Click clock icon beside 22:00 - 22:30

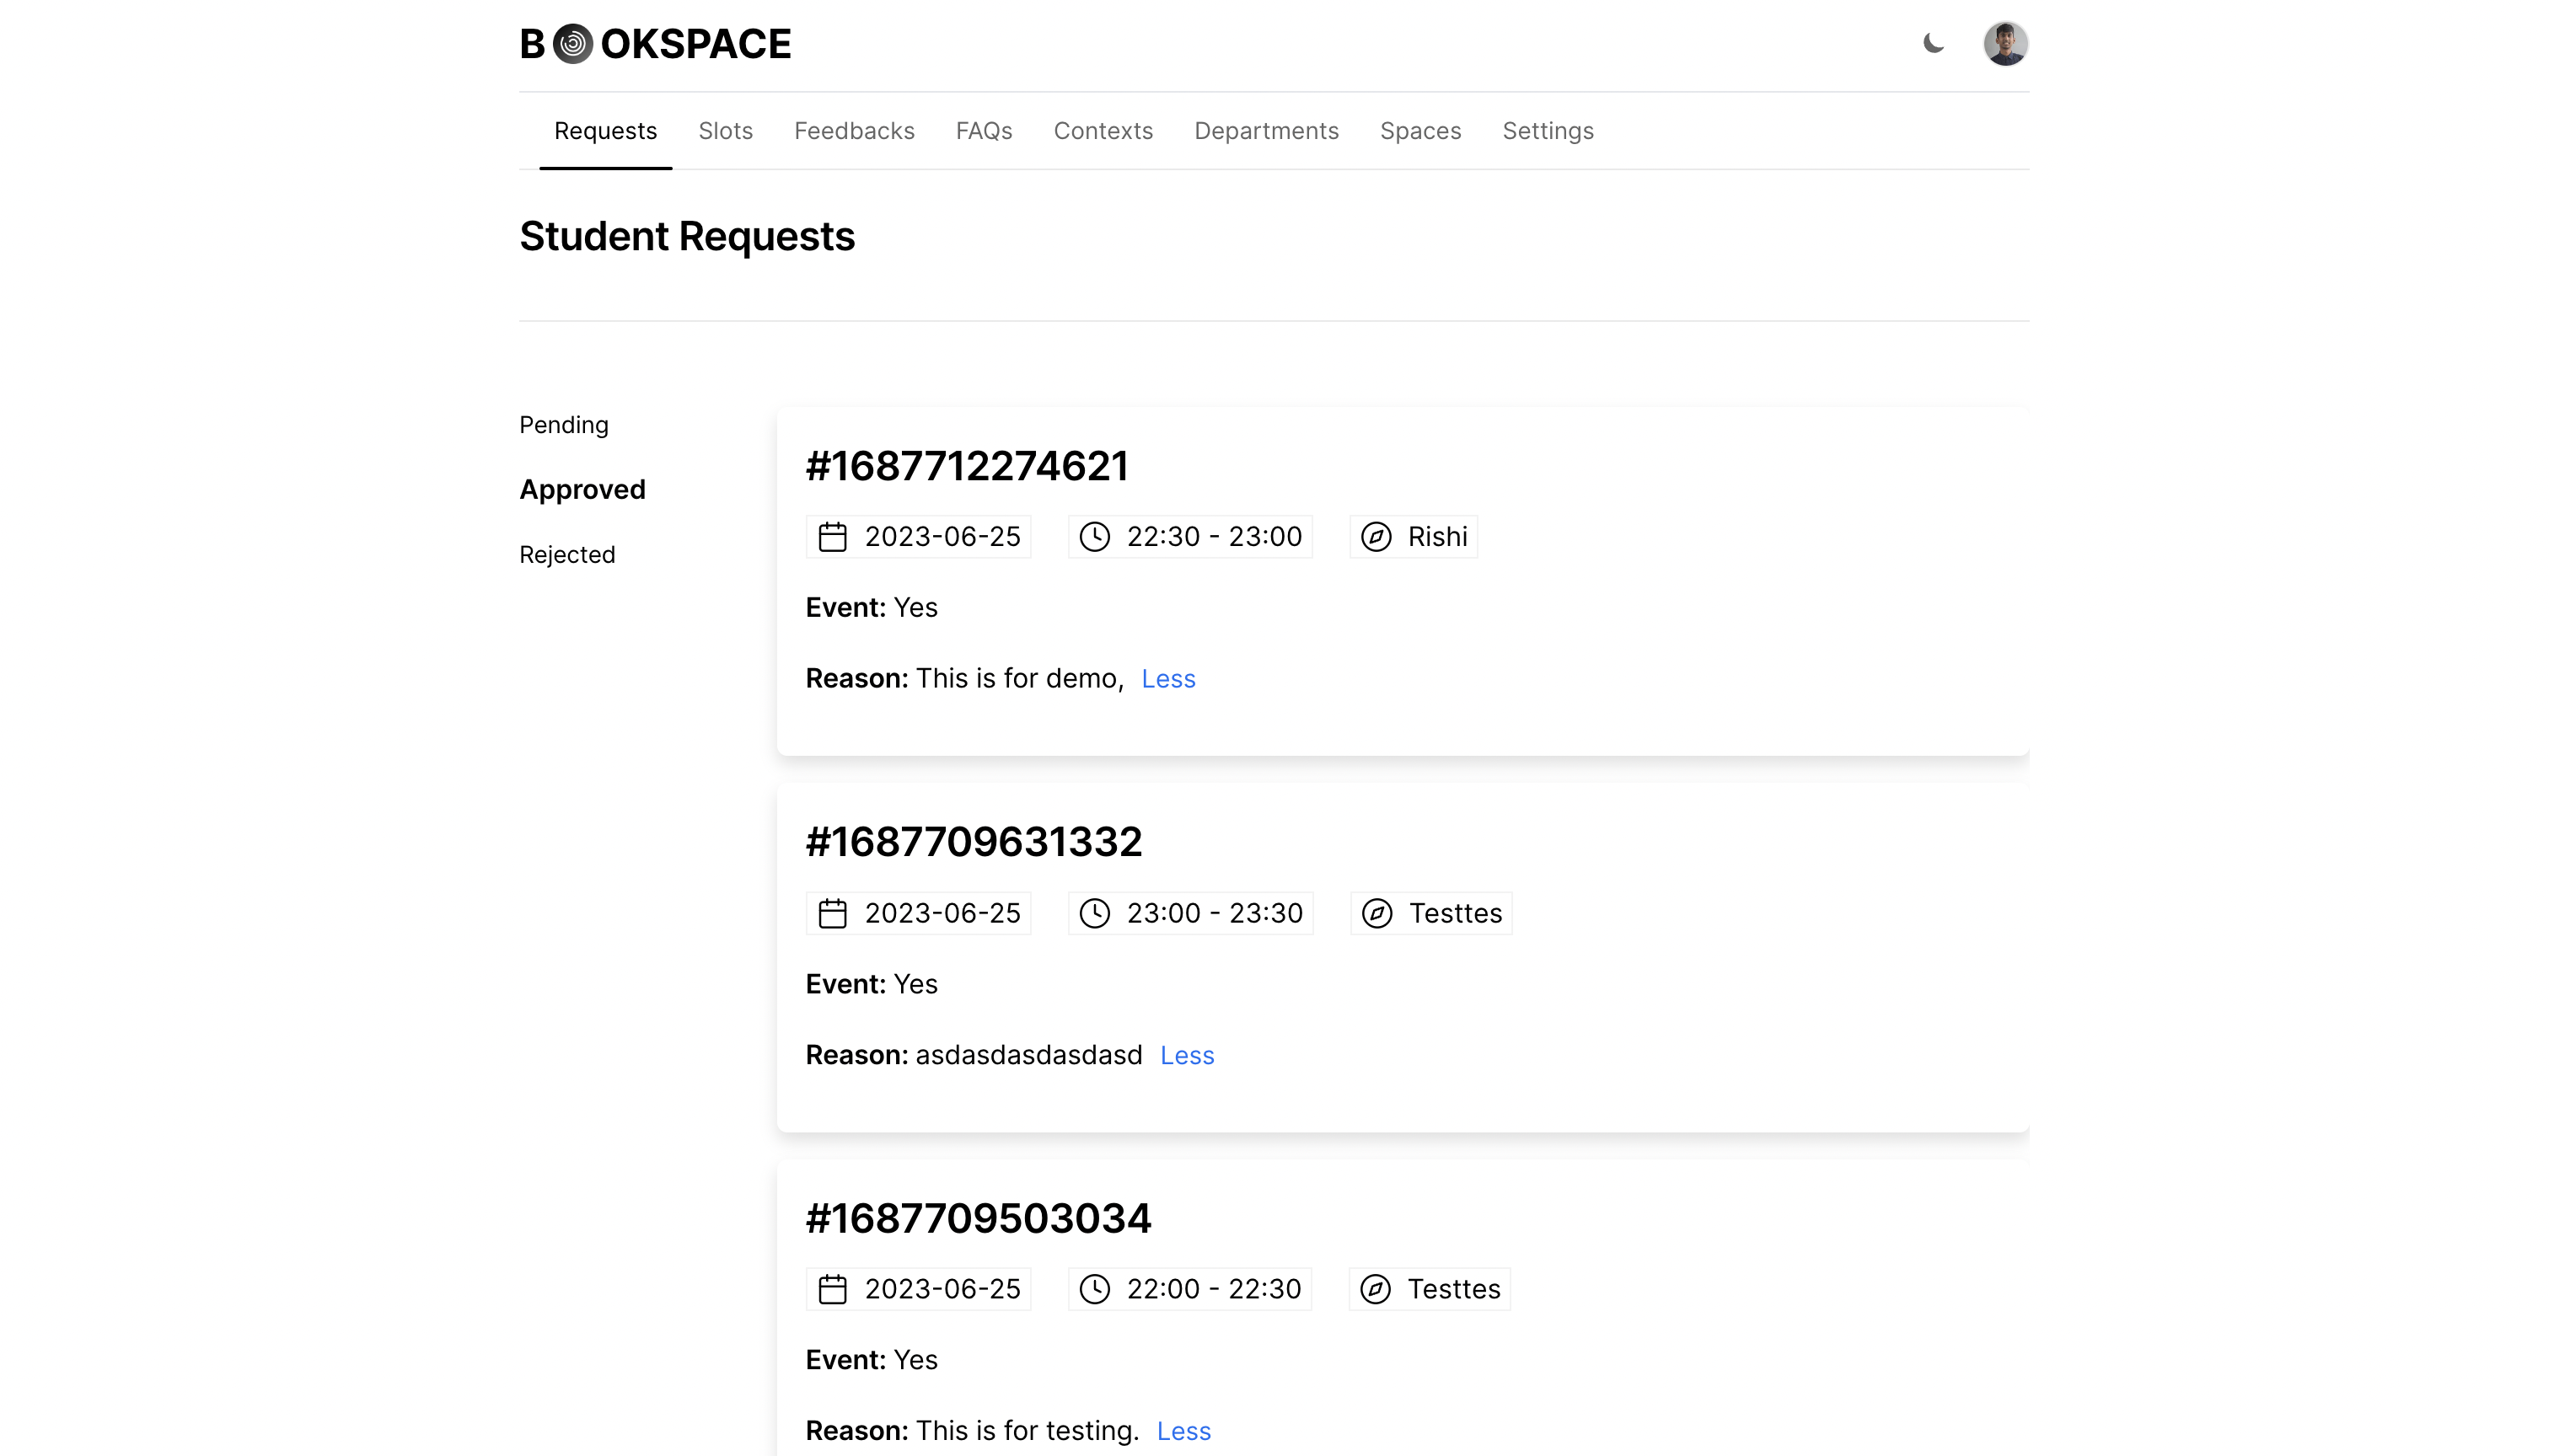pos(1094,1289)
